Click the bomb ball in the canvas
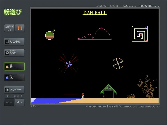Viewport: 167px width, 125px height. pyautogui.click(x=50, y=36)
